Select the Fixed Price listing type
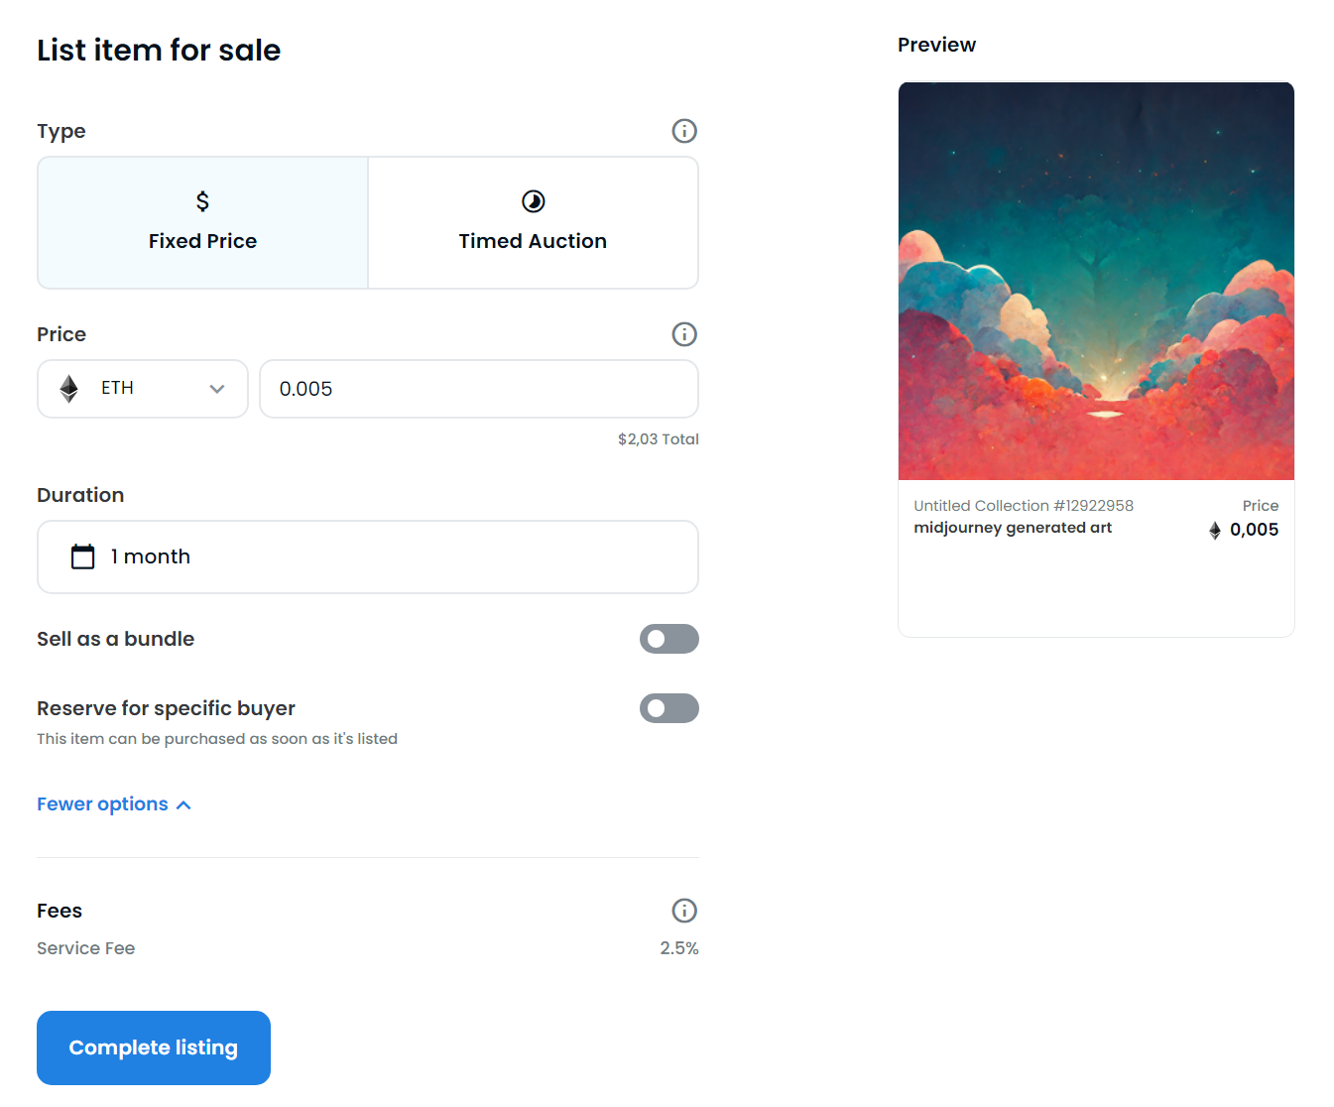Screen dimensions: 1334x1107 [x=202, y=222]
